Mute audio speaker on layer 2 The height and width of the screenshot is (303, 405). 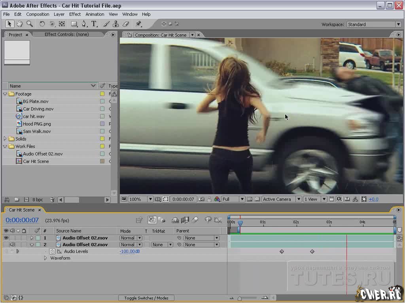tap(12, 245)
